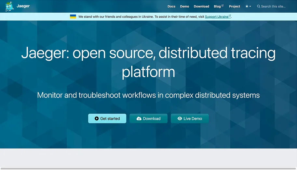The height and width of the screenshot is (170, 297).
Task: Click the main Jaeger hero headline text
Action: point(148,62)
